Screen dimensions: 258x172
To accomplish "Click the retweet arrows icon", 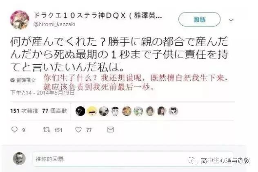I will click(x=47, y=130).
